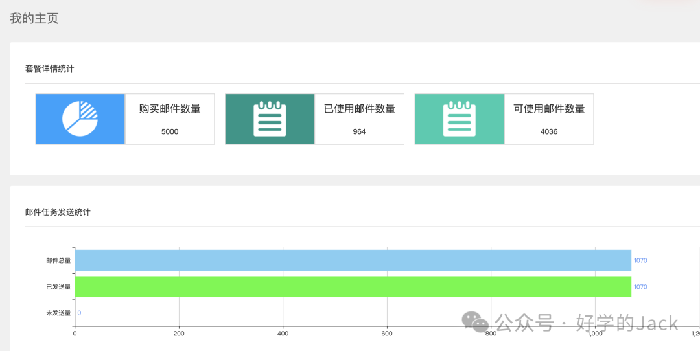Click the 400 x-axis tick label

(x=283, y=333)
